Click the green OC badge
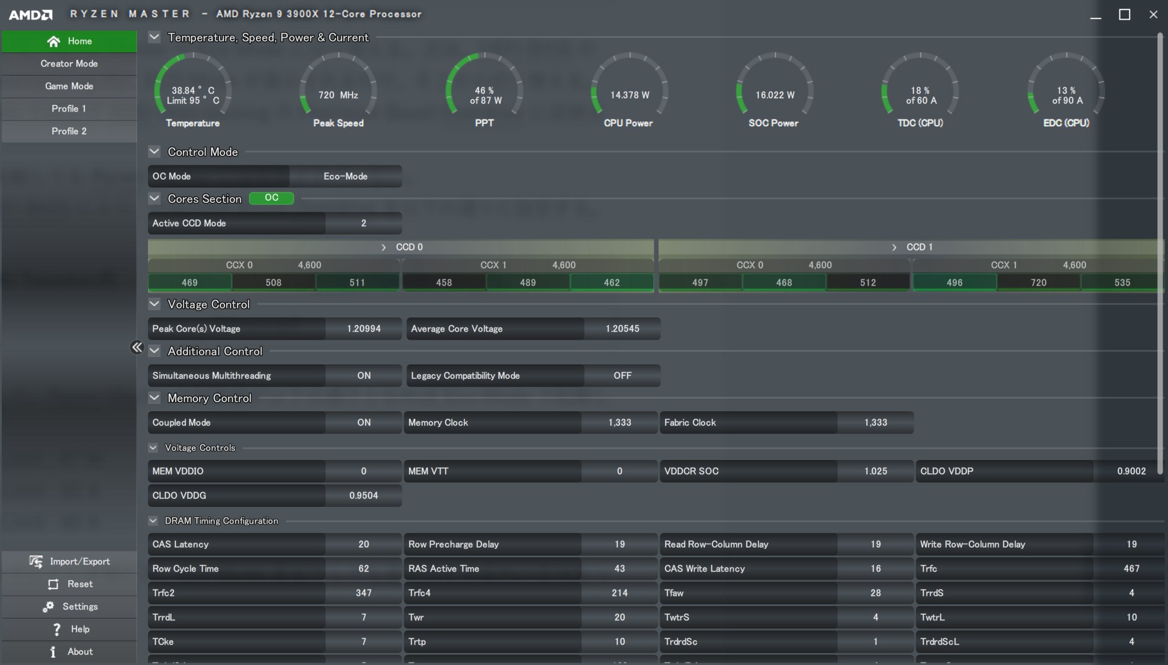The height and width of the screenshot is (665, 1168). point(272,198)
